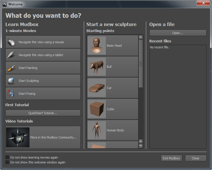Click the starting points scrollbar handle
The height and width of the screenshot is (170, 212).
tap(140, 63)
